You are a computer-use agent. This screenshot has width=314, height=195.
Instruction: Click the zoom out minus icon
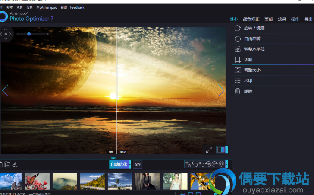click(x=18, y=34)
